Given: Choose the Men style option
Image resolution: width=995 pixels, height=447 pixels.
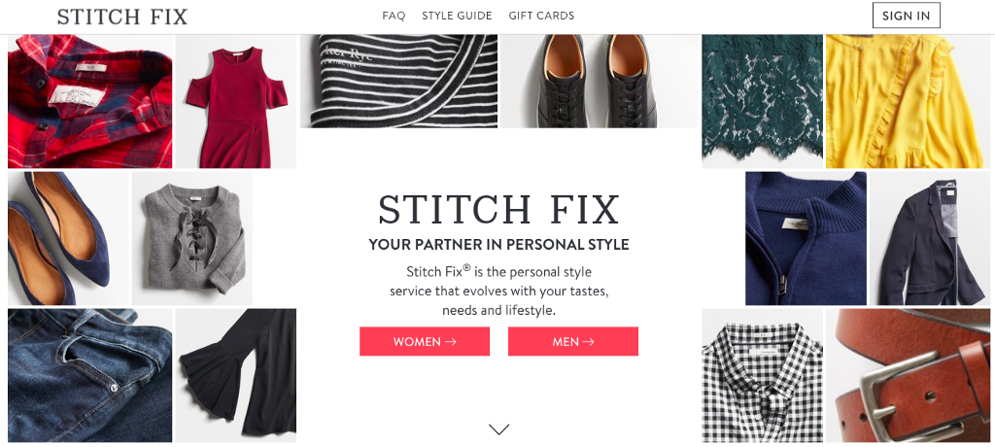Looking at the screenshot, I should click(573, 342).
